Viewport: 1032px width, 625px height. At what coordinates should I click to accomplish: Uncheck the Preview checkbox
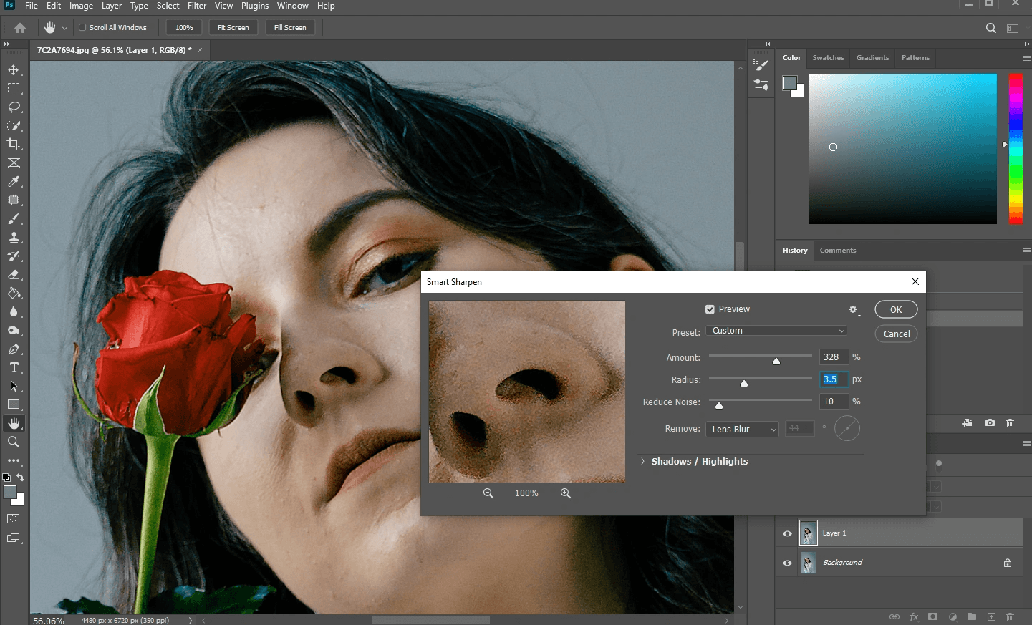pyautogui.click(x=710, y=309)
